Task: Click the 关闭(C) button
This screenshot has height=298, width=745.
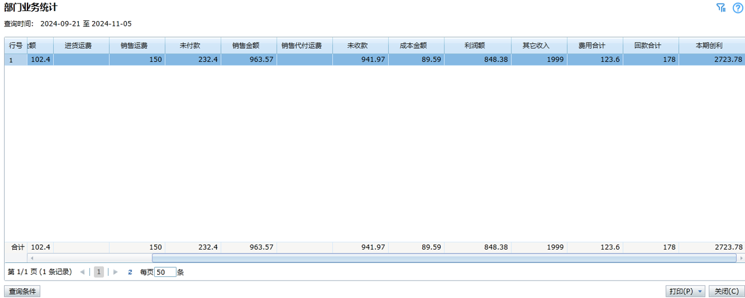Action: coord(726,291)
